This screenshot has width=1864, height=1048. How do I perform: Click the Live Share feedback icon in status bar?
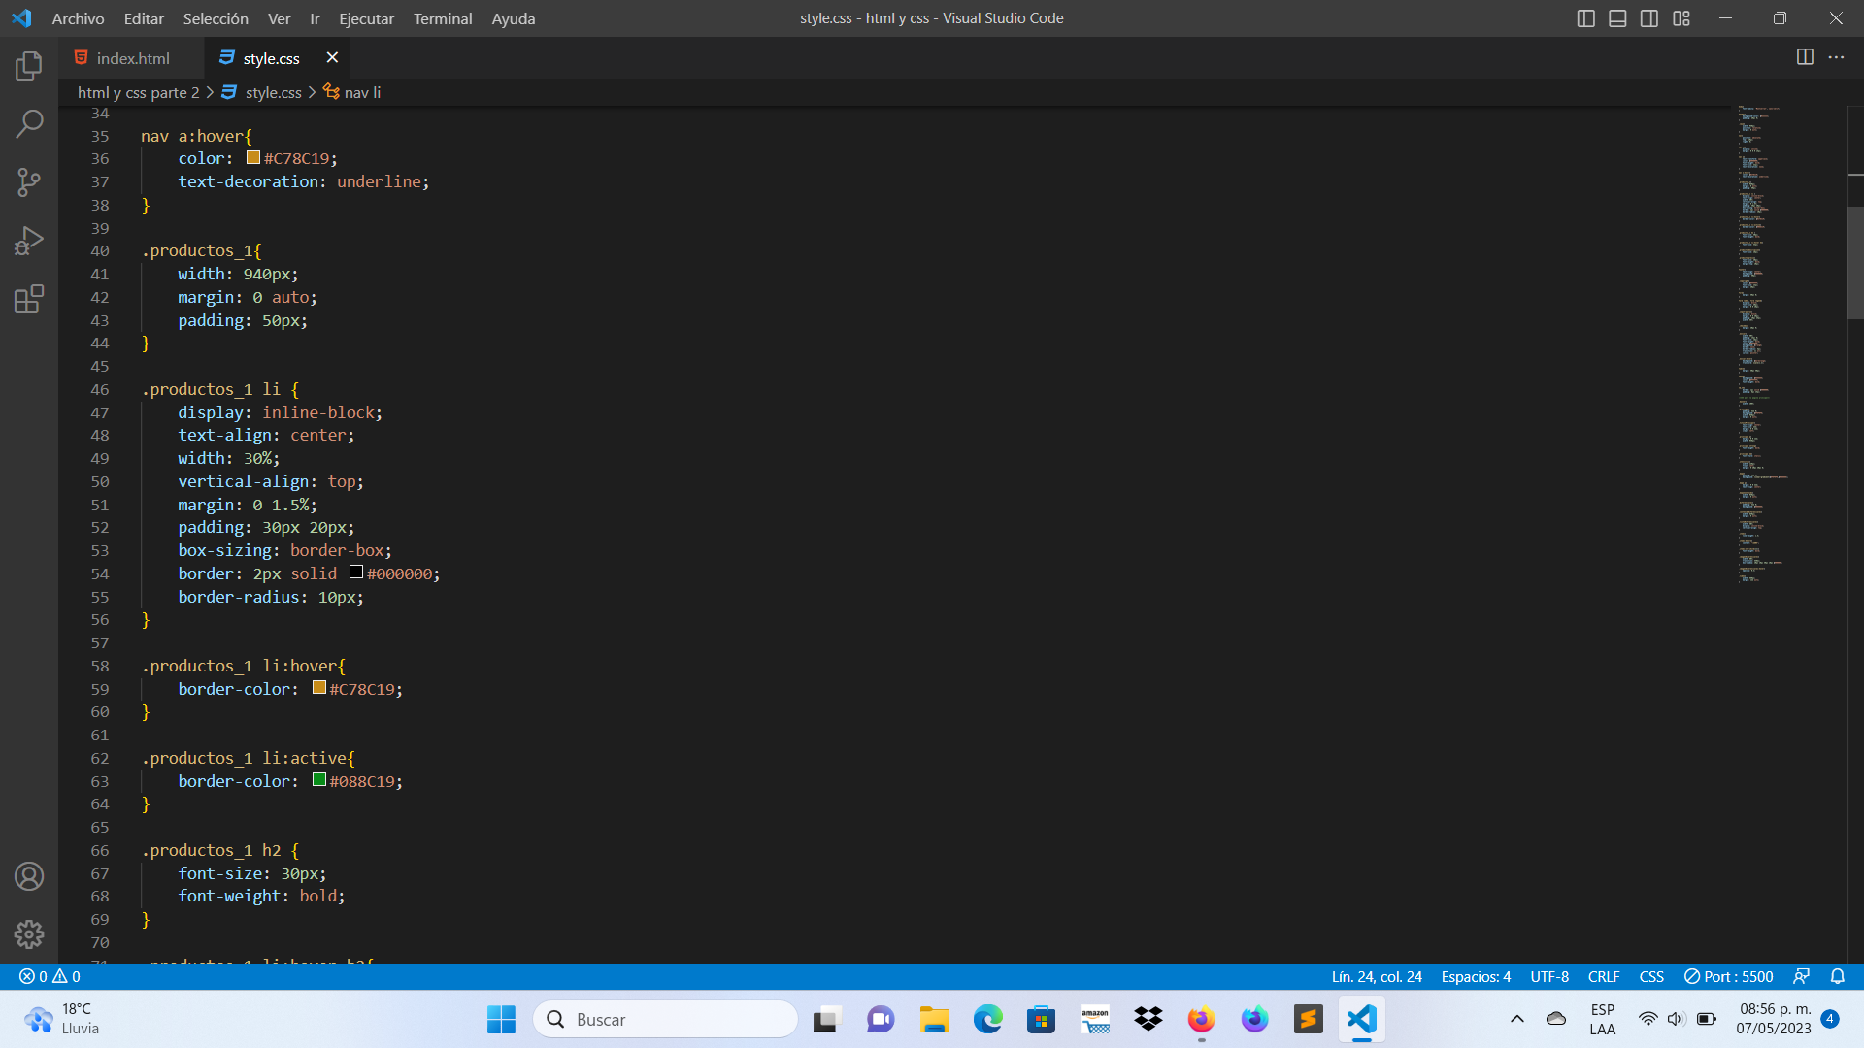click(x=1801, y=976)
